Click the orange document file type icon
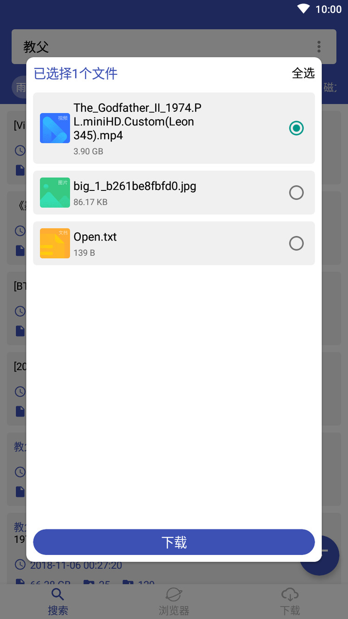The image size is (348, 619). pos(55,243)
